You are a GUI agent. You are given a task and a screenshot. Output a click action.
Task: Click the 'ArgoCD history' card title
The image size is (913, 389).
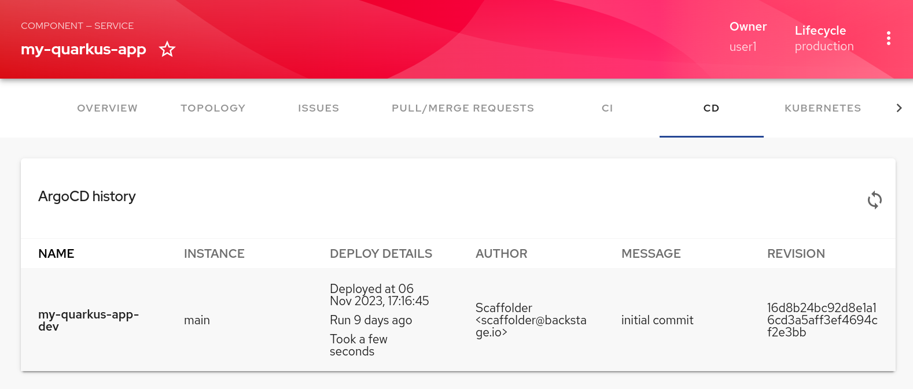coord(87,197)
